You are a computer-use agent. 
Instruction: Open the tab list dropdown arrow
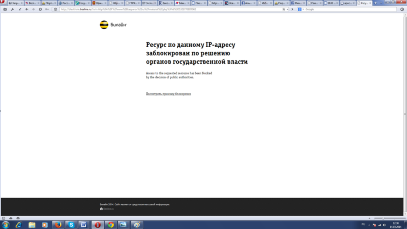pyautogui.click(x=381, y=3)
